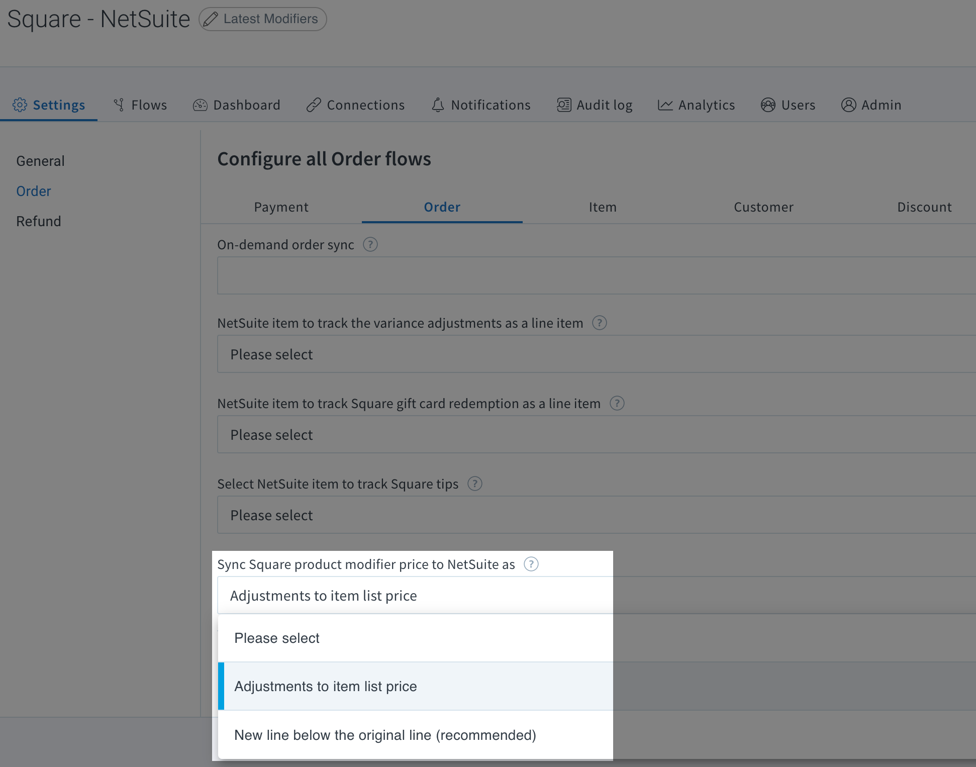Select the Payment sub-tab

coord(281,207)
